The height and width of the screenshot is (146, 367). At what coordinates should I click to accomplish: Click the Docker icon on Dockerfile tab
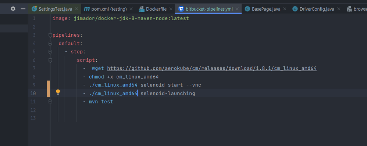pyautogui.click(x=141, y=9)
